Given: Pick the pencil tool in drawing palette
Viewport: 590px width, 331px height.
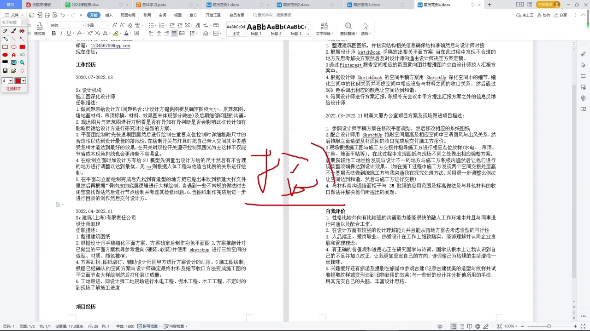Looking at the screenshot, I should click(x=5, y=39).
